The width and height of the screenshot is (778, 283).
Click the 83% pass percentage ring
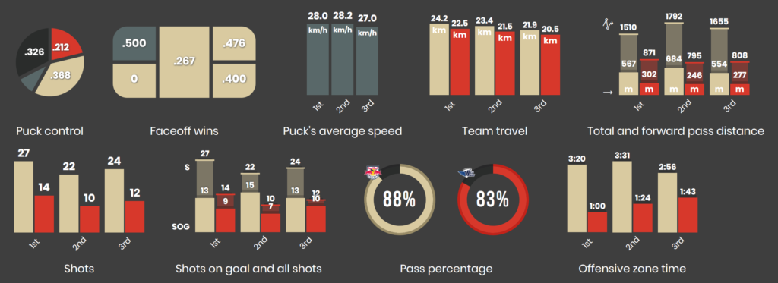coord(492,200)
